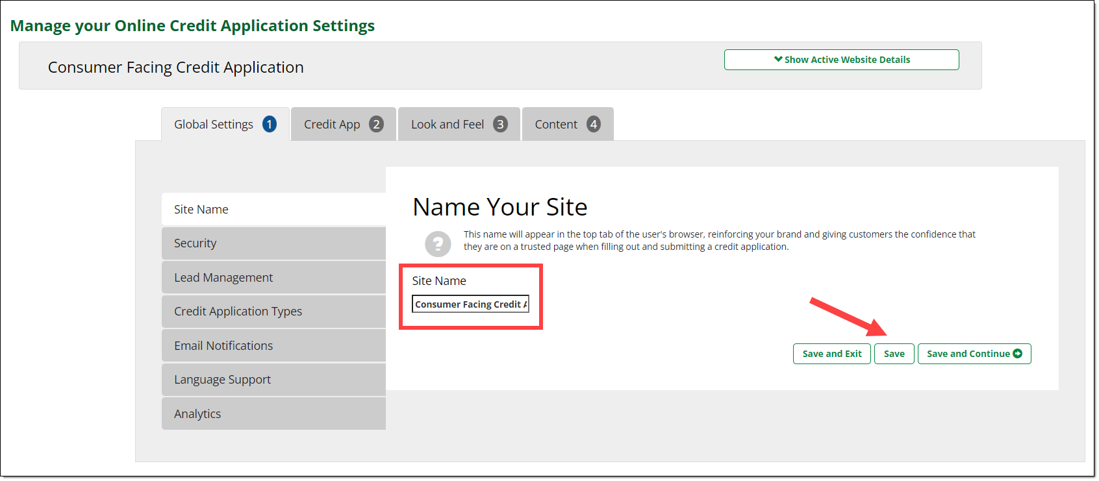Expand Show Active Website Details
Viewport: 1099px width, 481px height.
coord(841,60)
